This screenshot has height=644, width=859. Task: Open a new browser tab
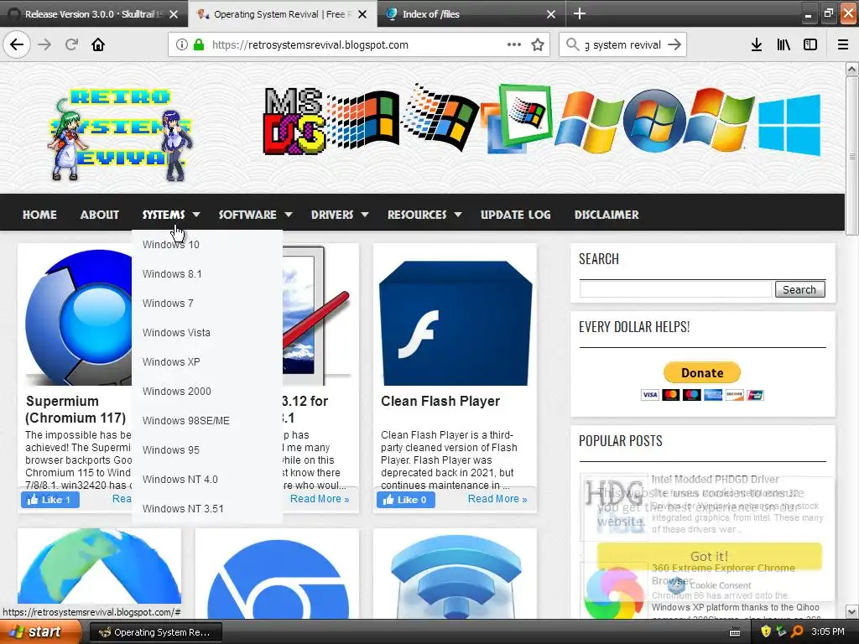click(580, 13)
